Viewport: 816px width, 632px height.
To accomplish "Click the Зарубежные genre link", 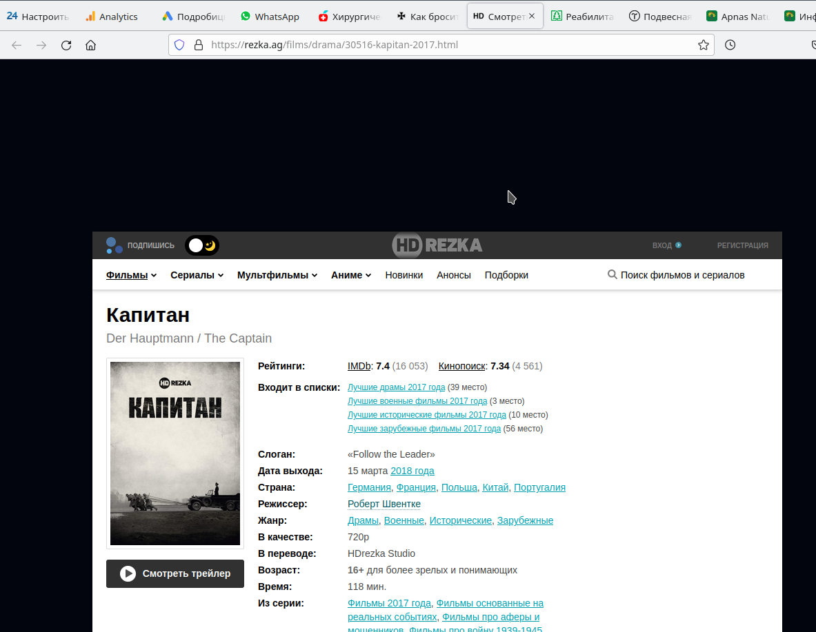I will point(525,520).
